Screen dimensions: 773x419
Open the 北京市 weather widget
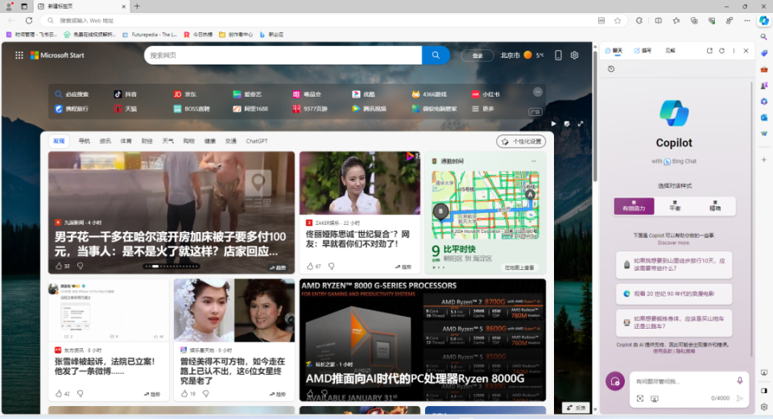click(522, 56)
